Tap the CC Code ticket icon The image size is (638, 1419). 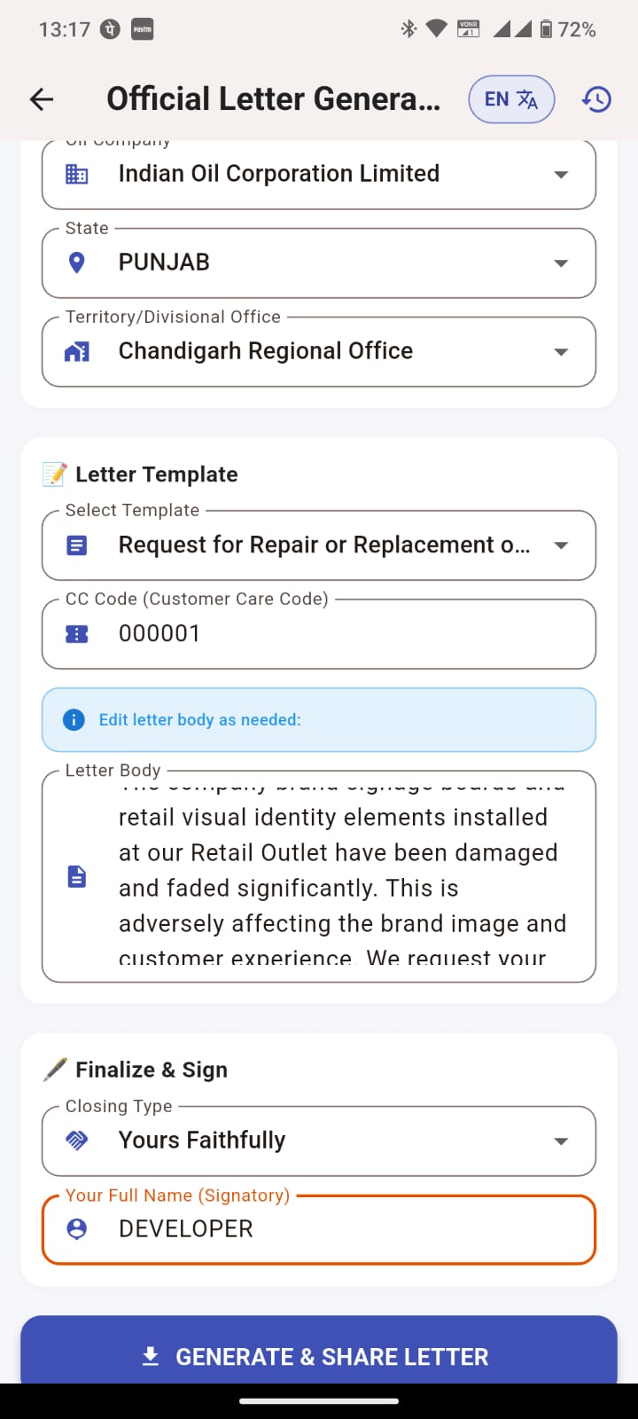coord(77,634)
